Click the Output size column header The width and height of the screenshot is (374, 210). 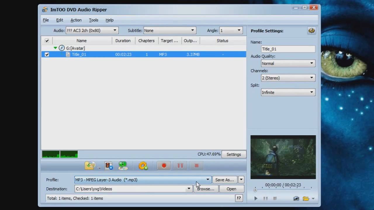coord(190,41)
